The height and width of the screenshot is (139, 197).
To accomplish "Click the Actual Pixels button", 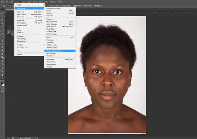I will (66, 6).
